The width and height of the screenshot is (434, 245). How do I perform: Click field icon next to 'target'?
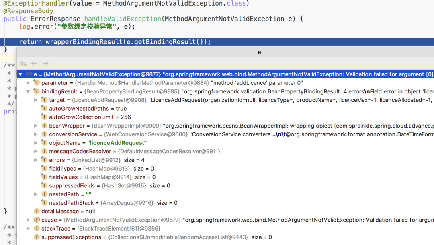click(x=44, y=100)
